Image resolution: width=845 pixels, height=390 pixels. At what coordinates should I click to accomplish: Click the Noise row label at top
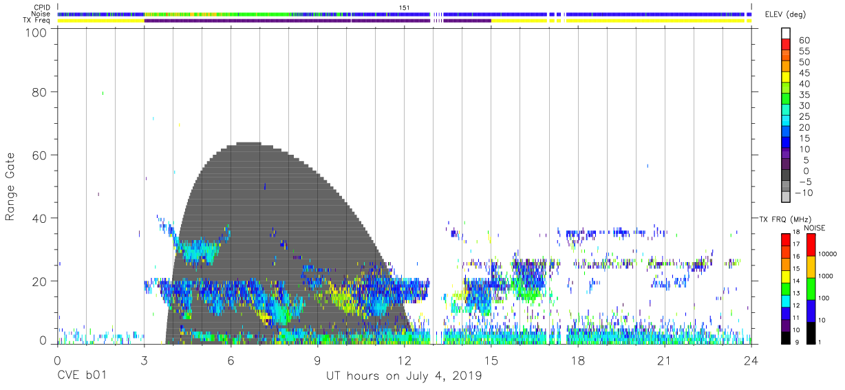tap(41, 14)
